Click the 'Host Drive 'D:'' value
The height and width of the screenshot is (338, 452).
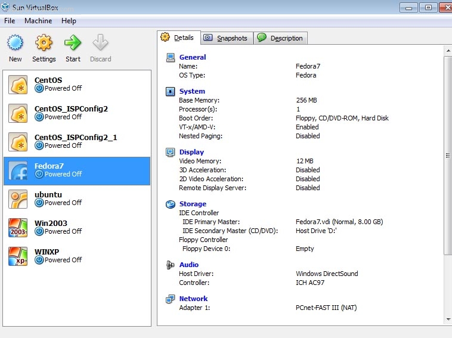click(x=316, y=231)
